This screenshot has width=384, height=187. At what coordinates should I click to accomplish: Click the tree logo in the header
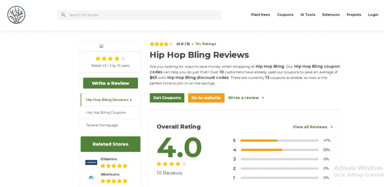pyautogui.click(x=16, y=15)
